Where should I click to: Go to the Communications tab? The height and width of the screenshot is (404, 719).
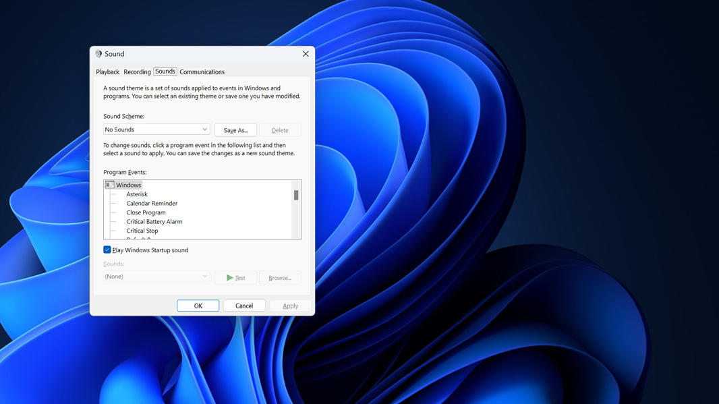tap(202, 72)
